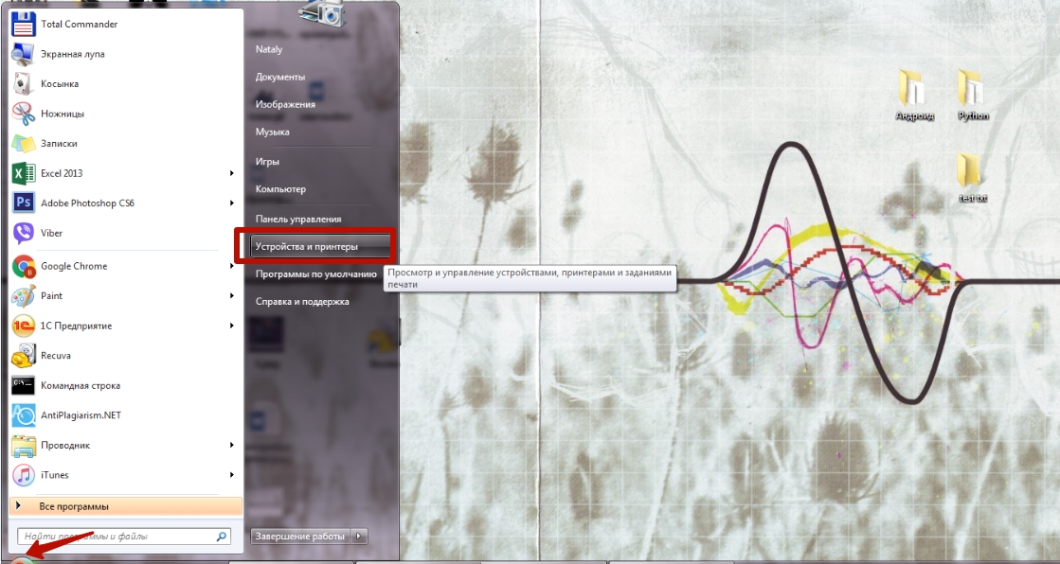Screen dimensions: 1060x564
Task: Open the Документы library link
Action: click(280, 77)
